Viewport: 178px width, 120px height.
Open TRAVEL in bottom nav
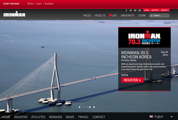coord(83,117)
